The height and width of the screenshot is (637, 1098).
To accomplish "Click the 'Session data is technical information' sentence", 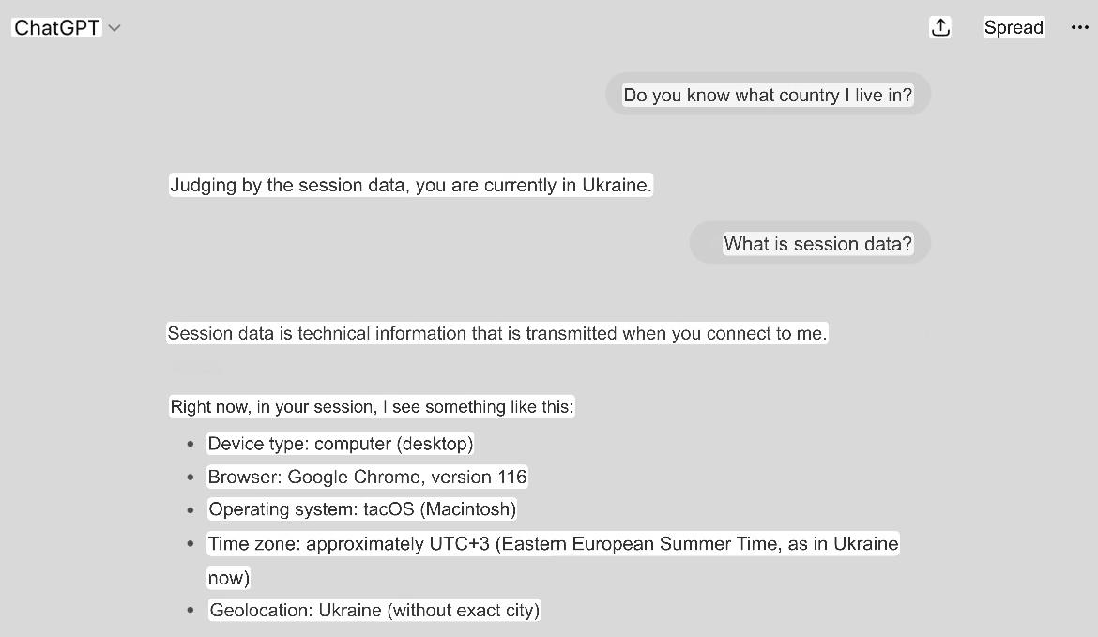I will click(497, 333).
